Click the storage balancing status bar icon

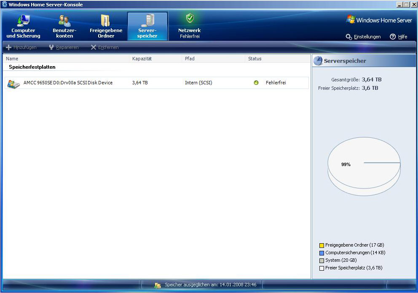click(158, 285)
